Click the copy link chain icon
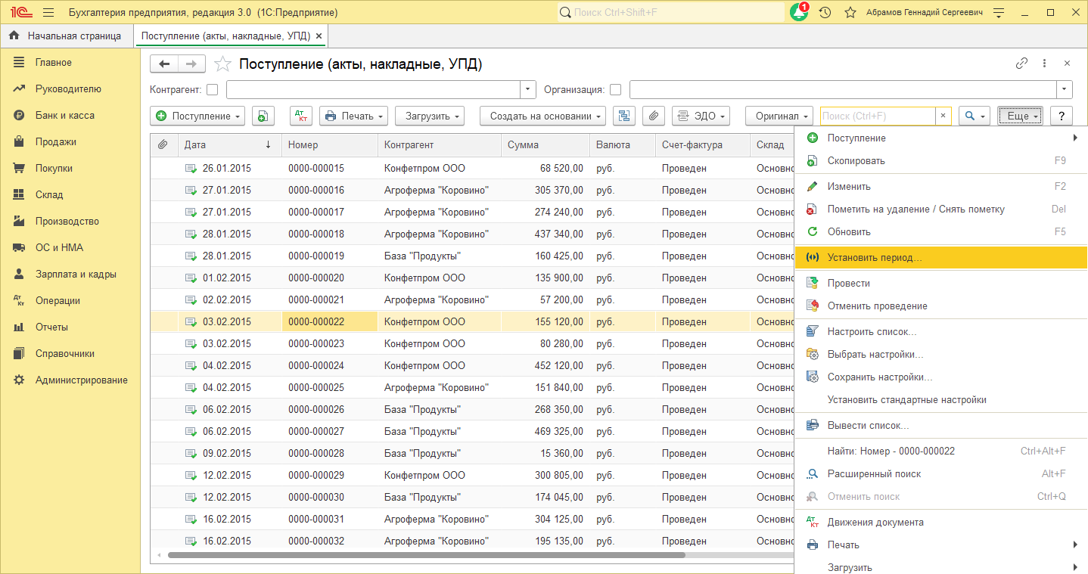This screenshot has height=574, width=1088. (x=1021, y=64)
